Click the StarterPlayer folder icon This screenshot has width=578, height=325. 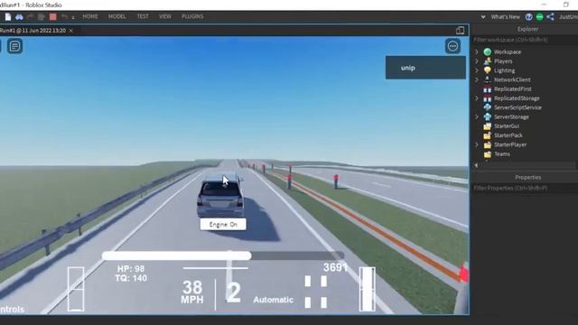[488, 144]
